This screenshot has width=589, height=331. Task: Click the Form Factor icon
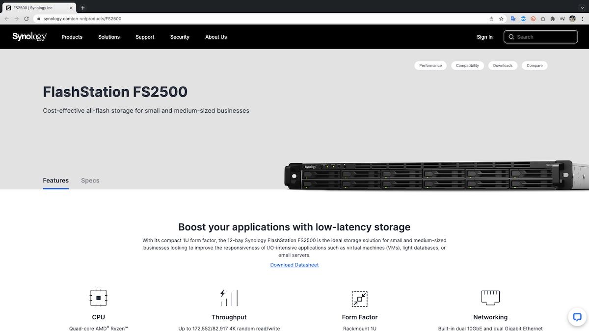pyautogui.click(x=360, y=299)
